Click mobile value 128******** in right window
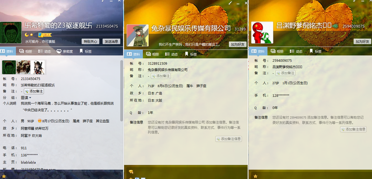372x179 pixels. 281,95
